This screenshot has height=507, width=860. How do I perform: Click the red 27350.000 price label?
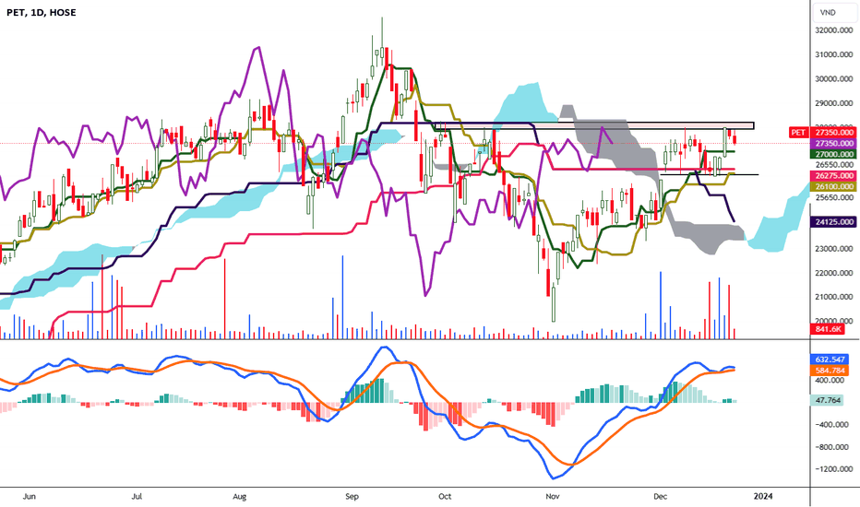point(833,132)
